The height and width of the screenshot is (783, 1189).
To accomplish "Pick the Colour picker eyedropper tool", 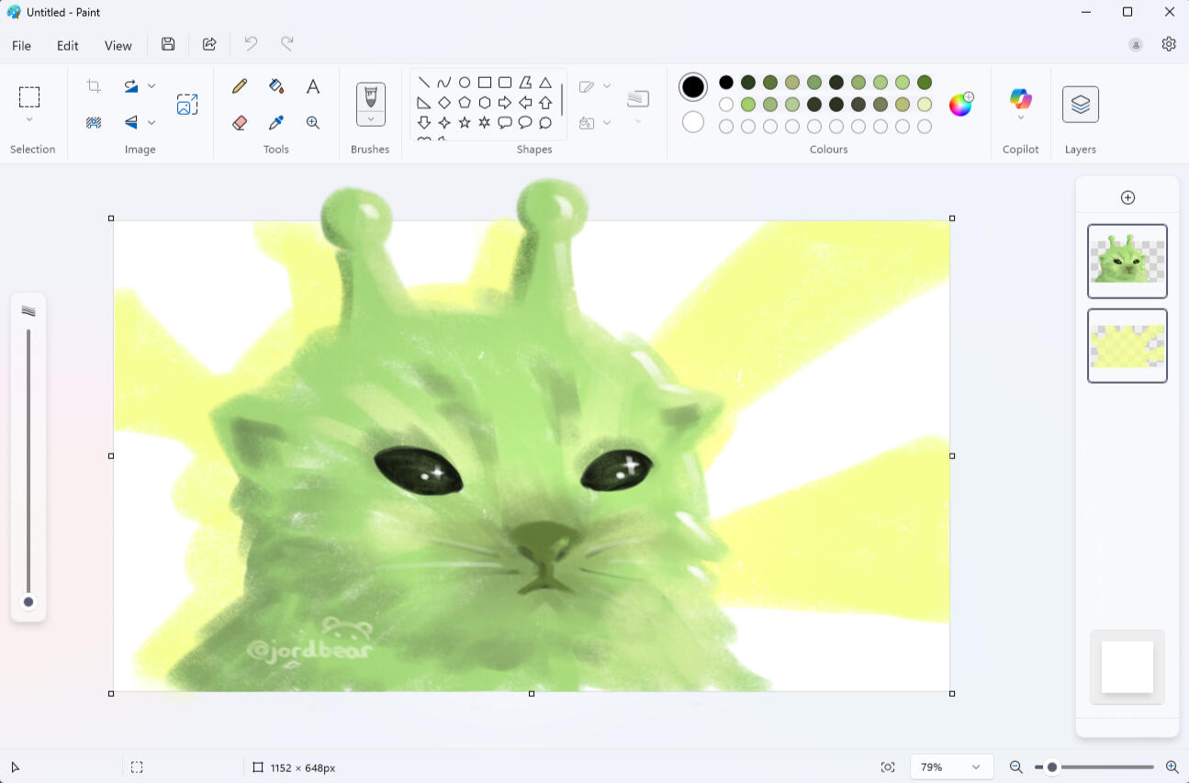I will tap(276, 123).
